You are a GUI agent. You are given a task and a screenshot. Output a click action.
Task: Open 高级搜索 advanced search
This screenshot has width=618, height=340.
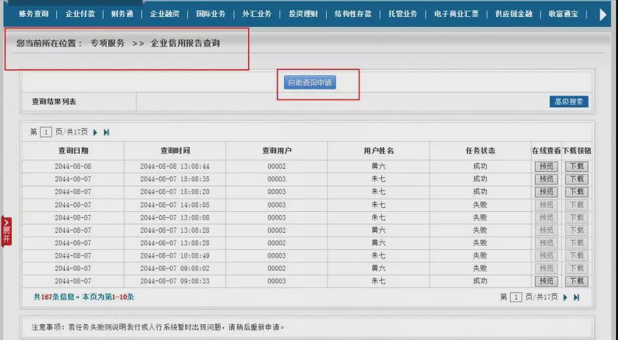[569, 101]
